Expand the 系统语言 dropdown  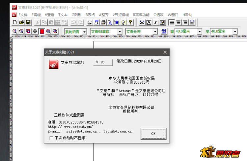[84, 32]
